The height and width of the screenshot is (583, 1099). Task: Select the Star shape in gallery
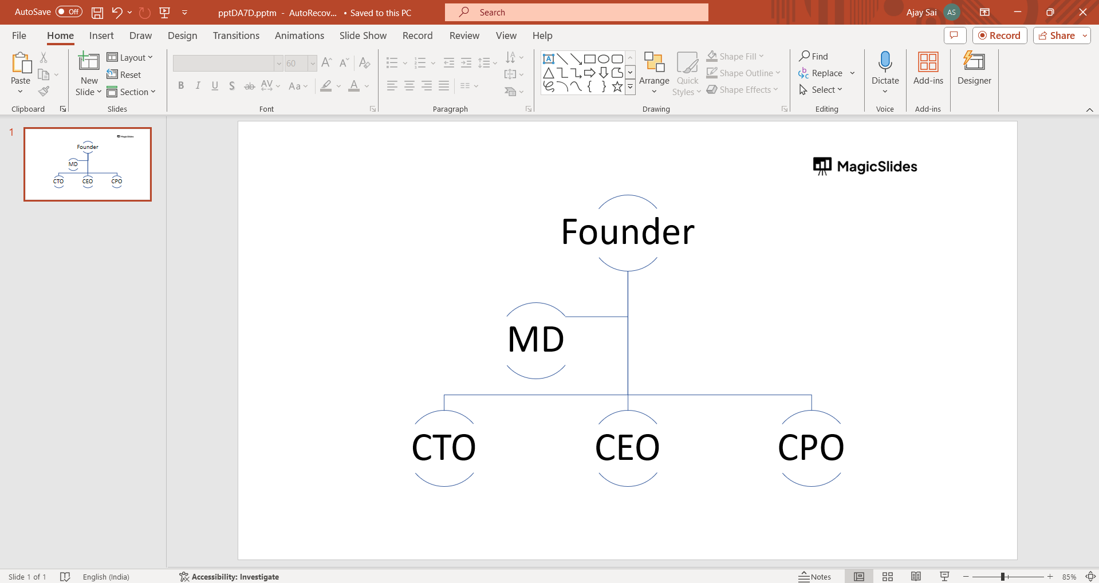617,86
